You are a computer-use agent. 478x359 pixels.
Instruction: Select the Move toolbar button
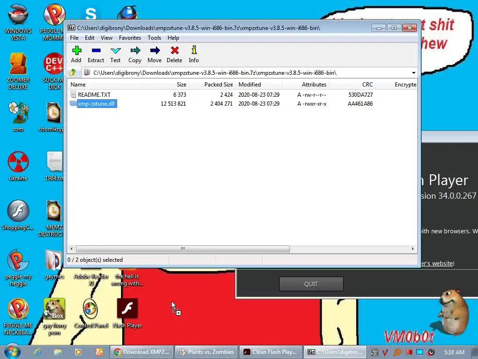[155, 54]
